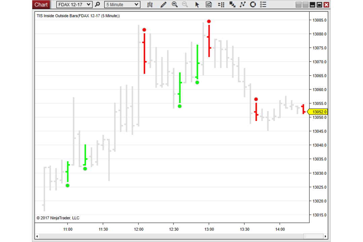Click the green dot below the 11:15 bar
Image resolution: width=363 pixels, height=242 pixels.
(x=85, y=169)
